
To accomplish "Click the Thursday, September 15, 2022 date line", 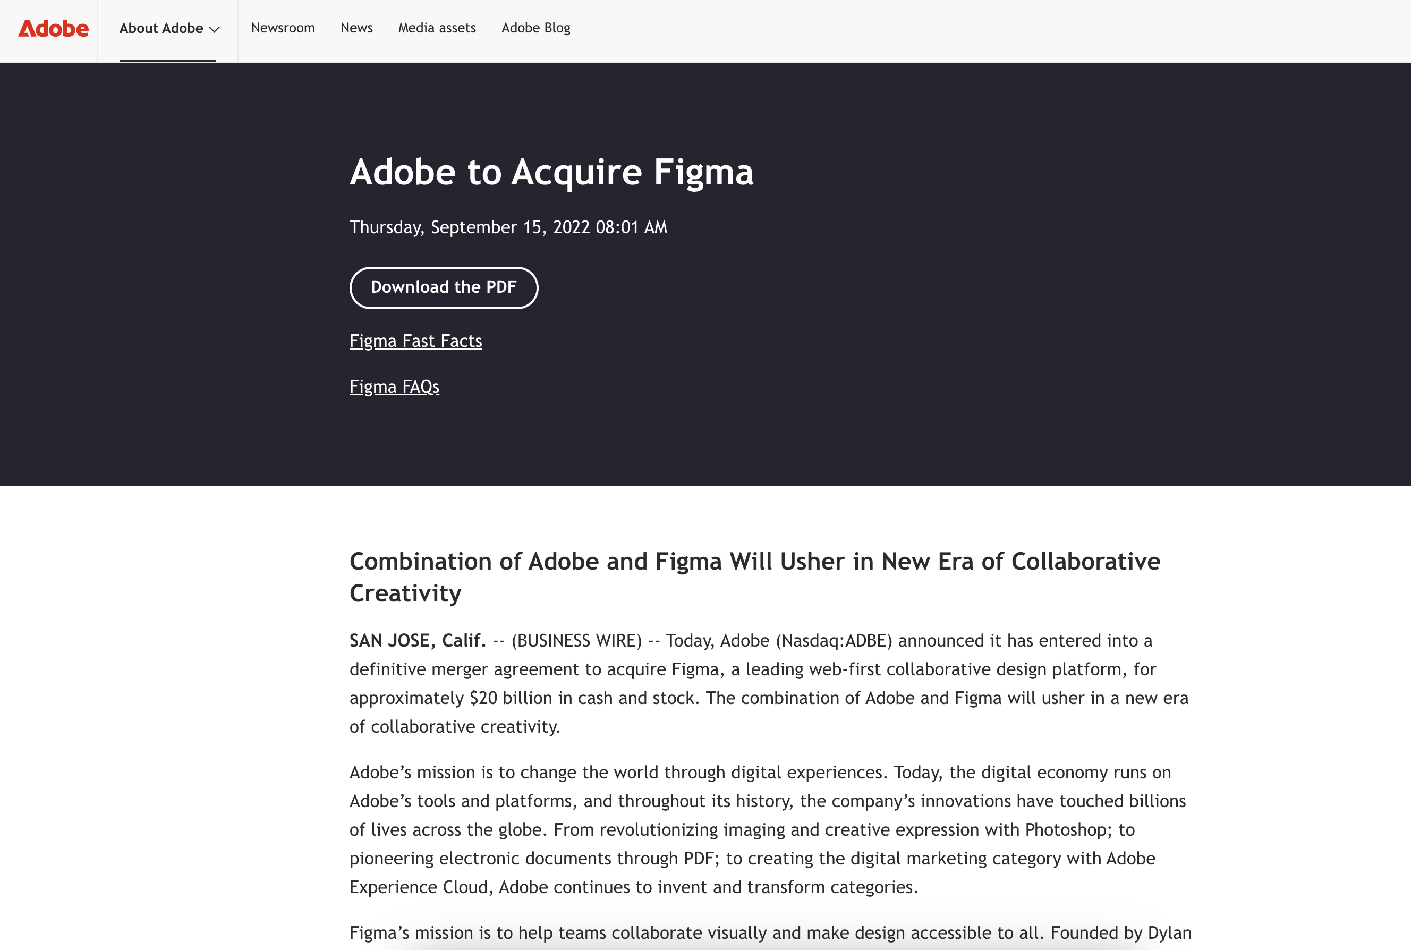I will pos(508,227).
